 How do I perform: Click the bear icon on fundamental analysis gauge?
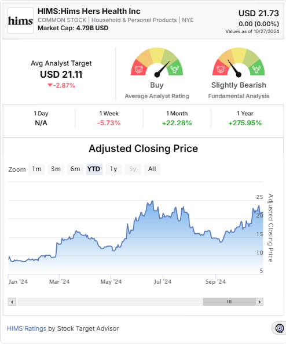click(x=220, y=70)
